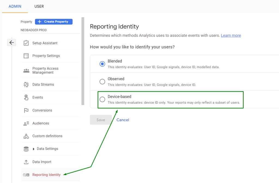The image size is (279, 183).
Task: Click the 'How would you like to identify' question
Action: click(x=132, y=47)
